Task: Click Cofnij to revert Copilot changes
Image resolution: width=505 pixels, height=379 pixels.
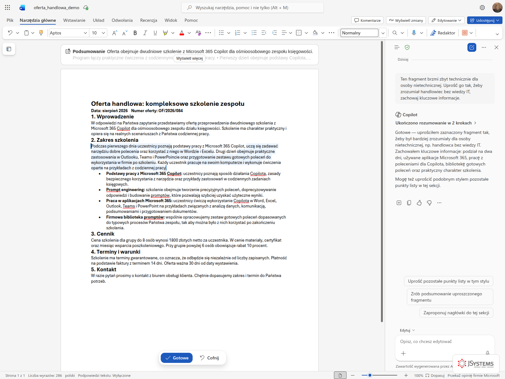Action: pos(209,358)
